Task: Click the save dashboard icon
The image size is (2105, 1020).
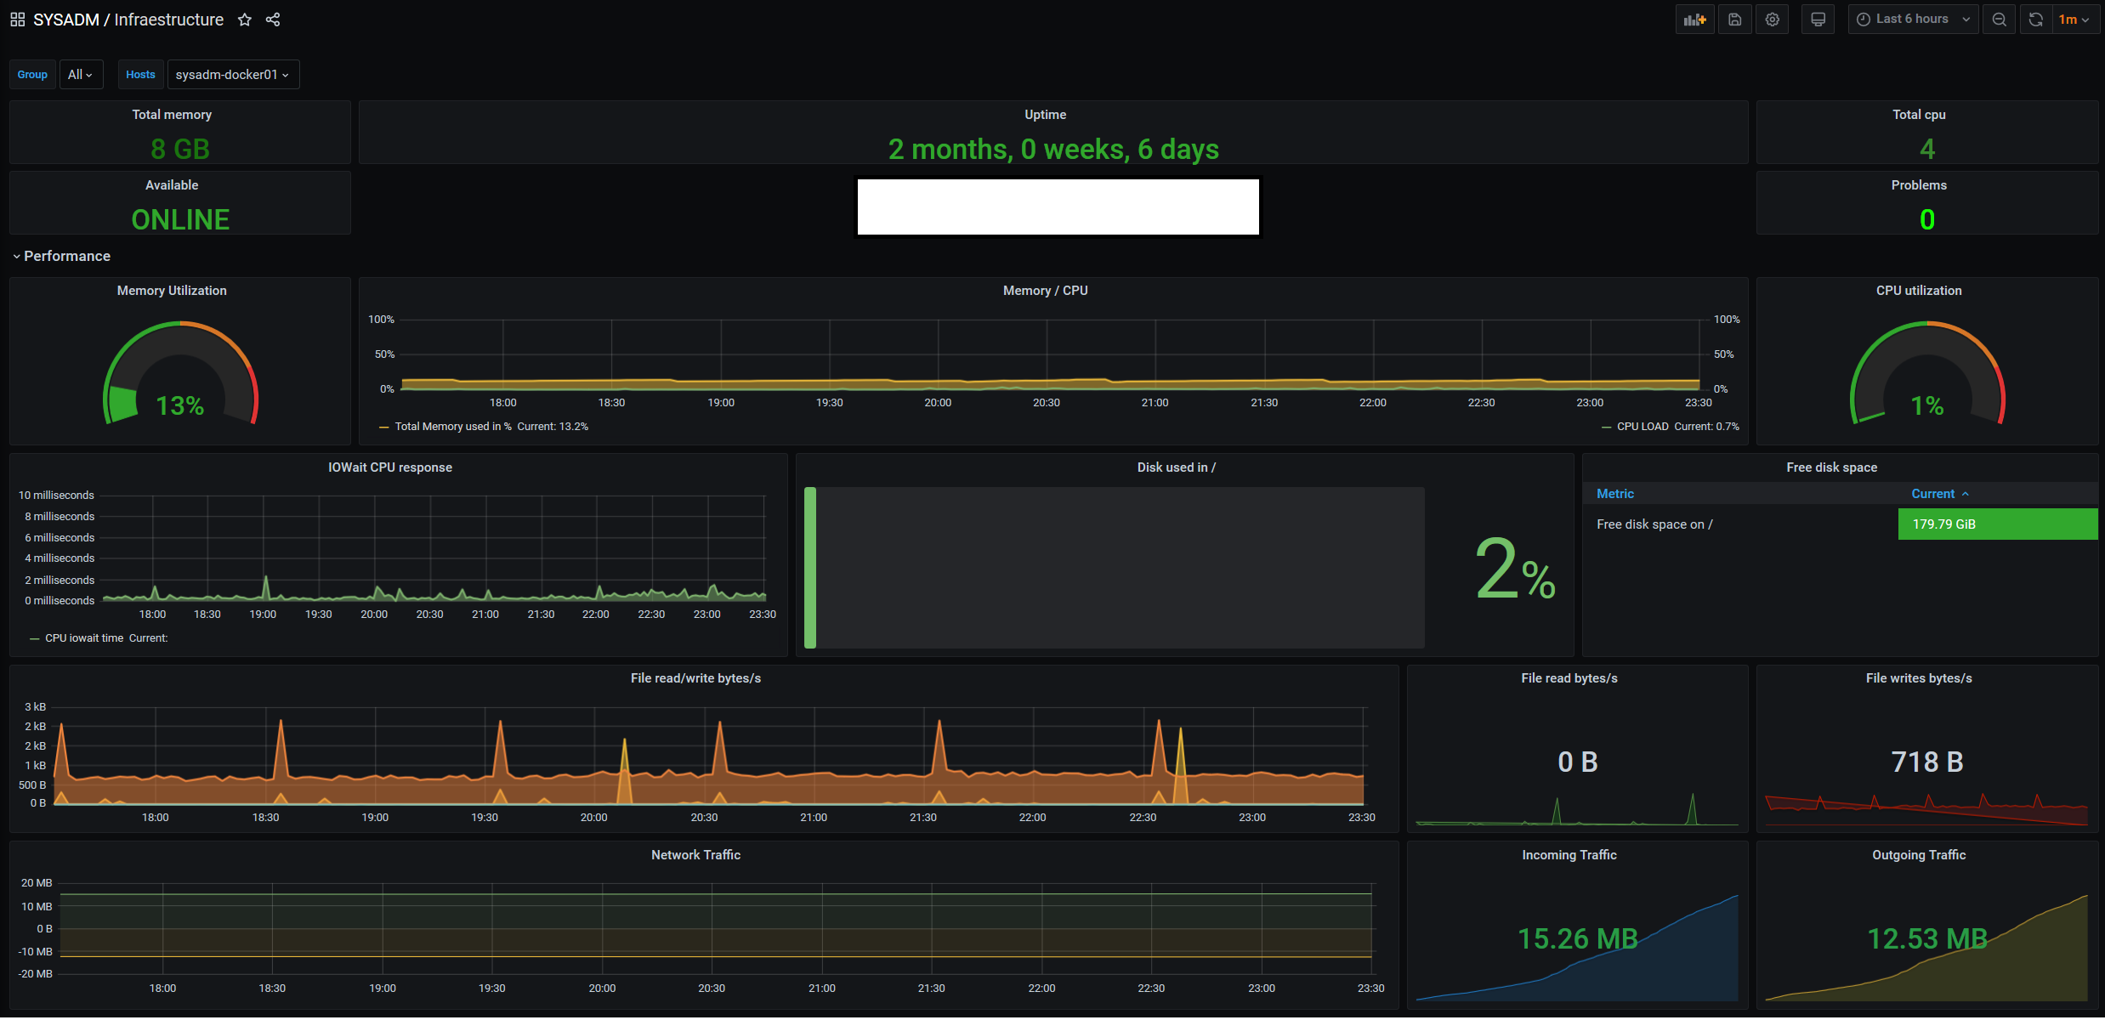Action: pyautogui.click(x=1734, y=20)
